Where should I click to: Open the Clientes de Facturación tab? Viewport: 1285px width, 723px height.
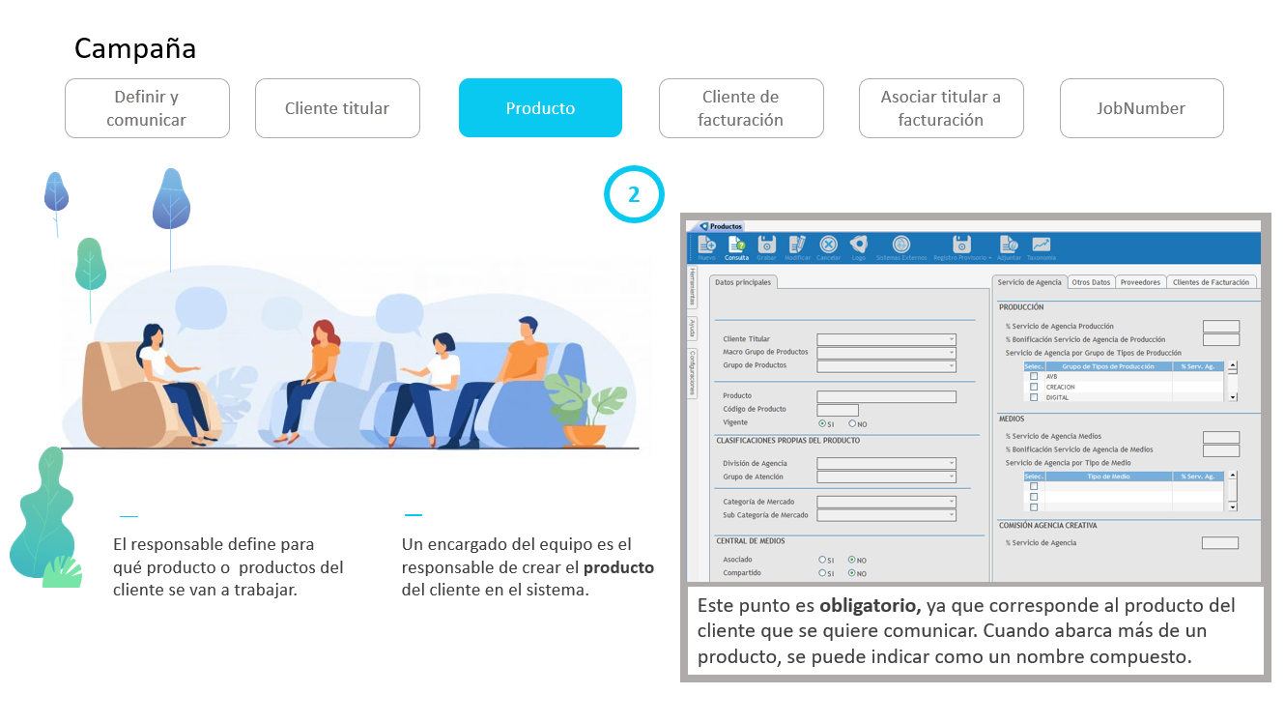(1211, 282)
